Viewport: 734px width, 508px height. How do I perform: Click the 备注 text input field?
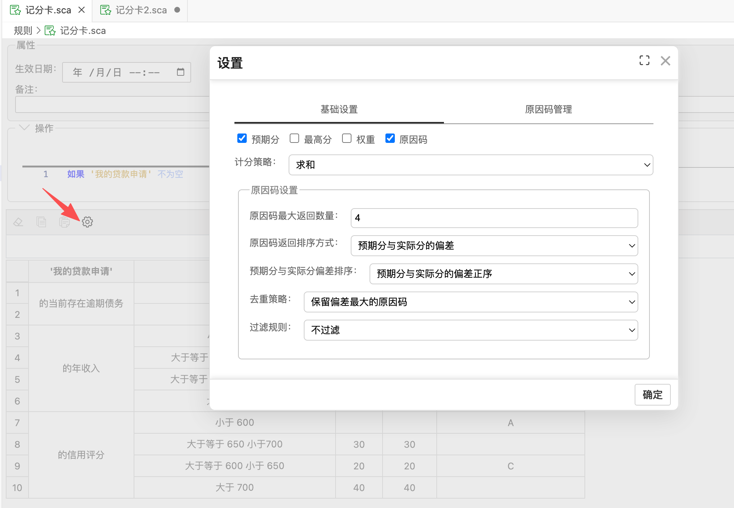[x=112, y=105]
